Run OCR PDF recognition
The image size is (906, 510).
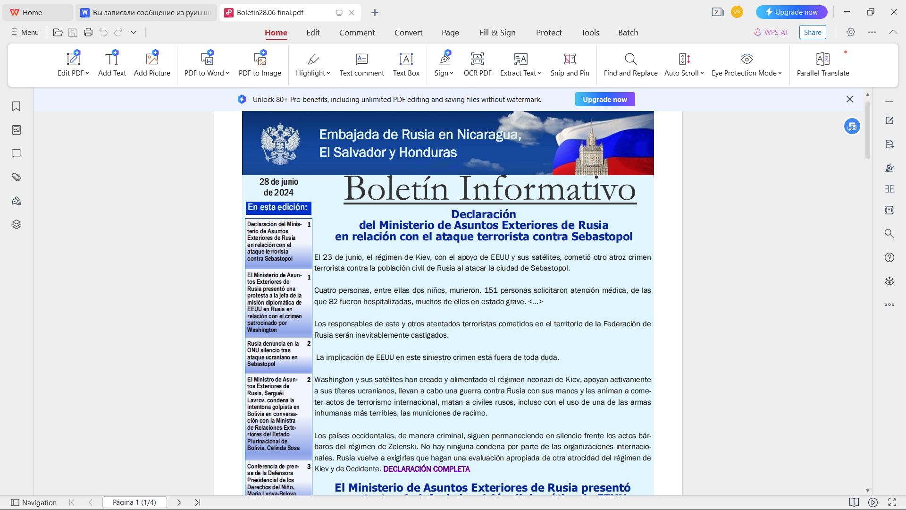point(478,64)
